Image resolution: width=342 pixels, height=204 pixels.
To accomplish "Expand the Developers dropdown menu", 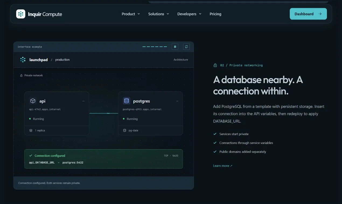I will click(x=189, y=14).
